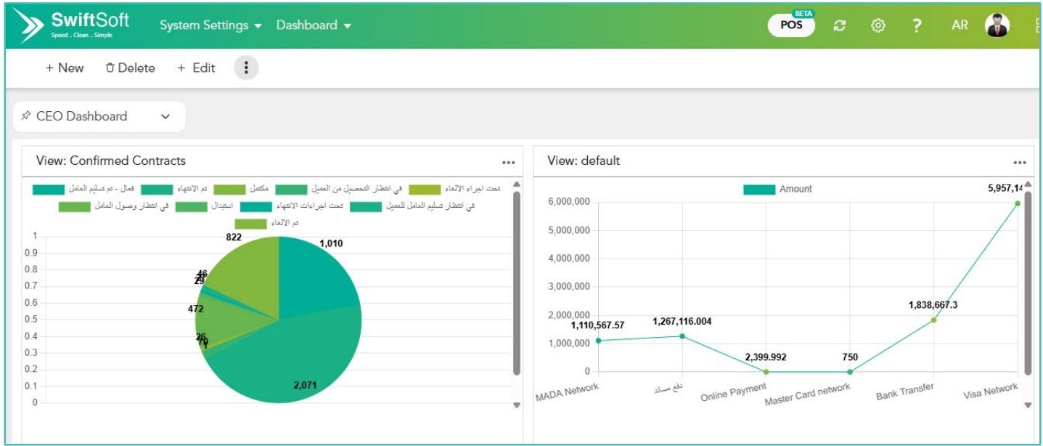Click the Delete button
This screenshot has width=1043, height=446.
130,68
